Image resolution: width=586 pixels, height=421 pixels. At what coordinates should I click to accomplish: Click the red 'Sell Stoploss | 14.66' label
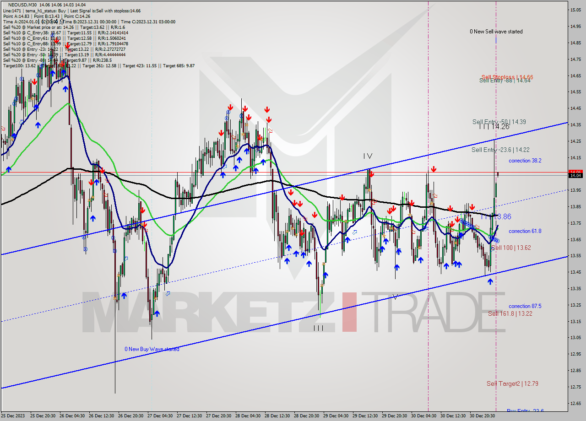[507, 77]
